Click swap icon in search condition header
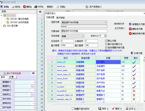 click(x=33, y=73)
